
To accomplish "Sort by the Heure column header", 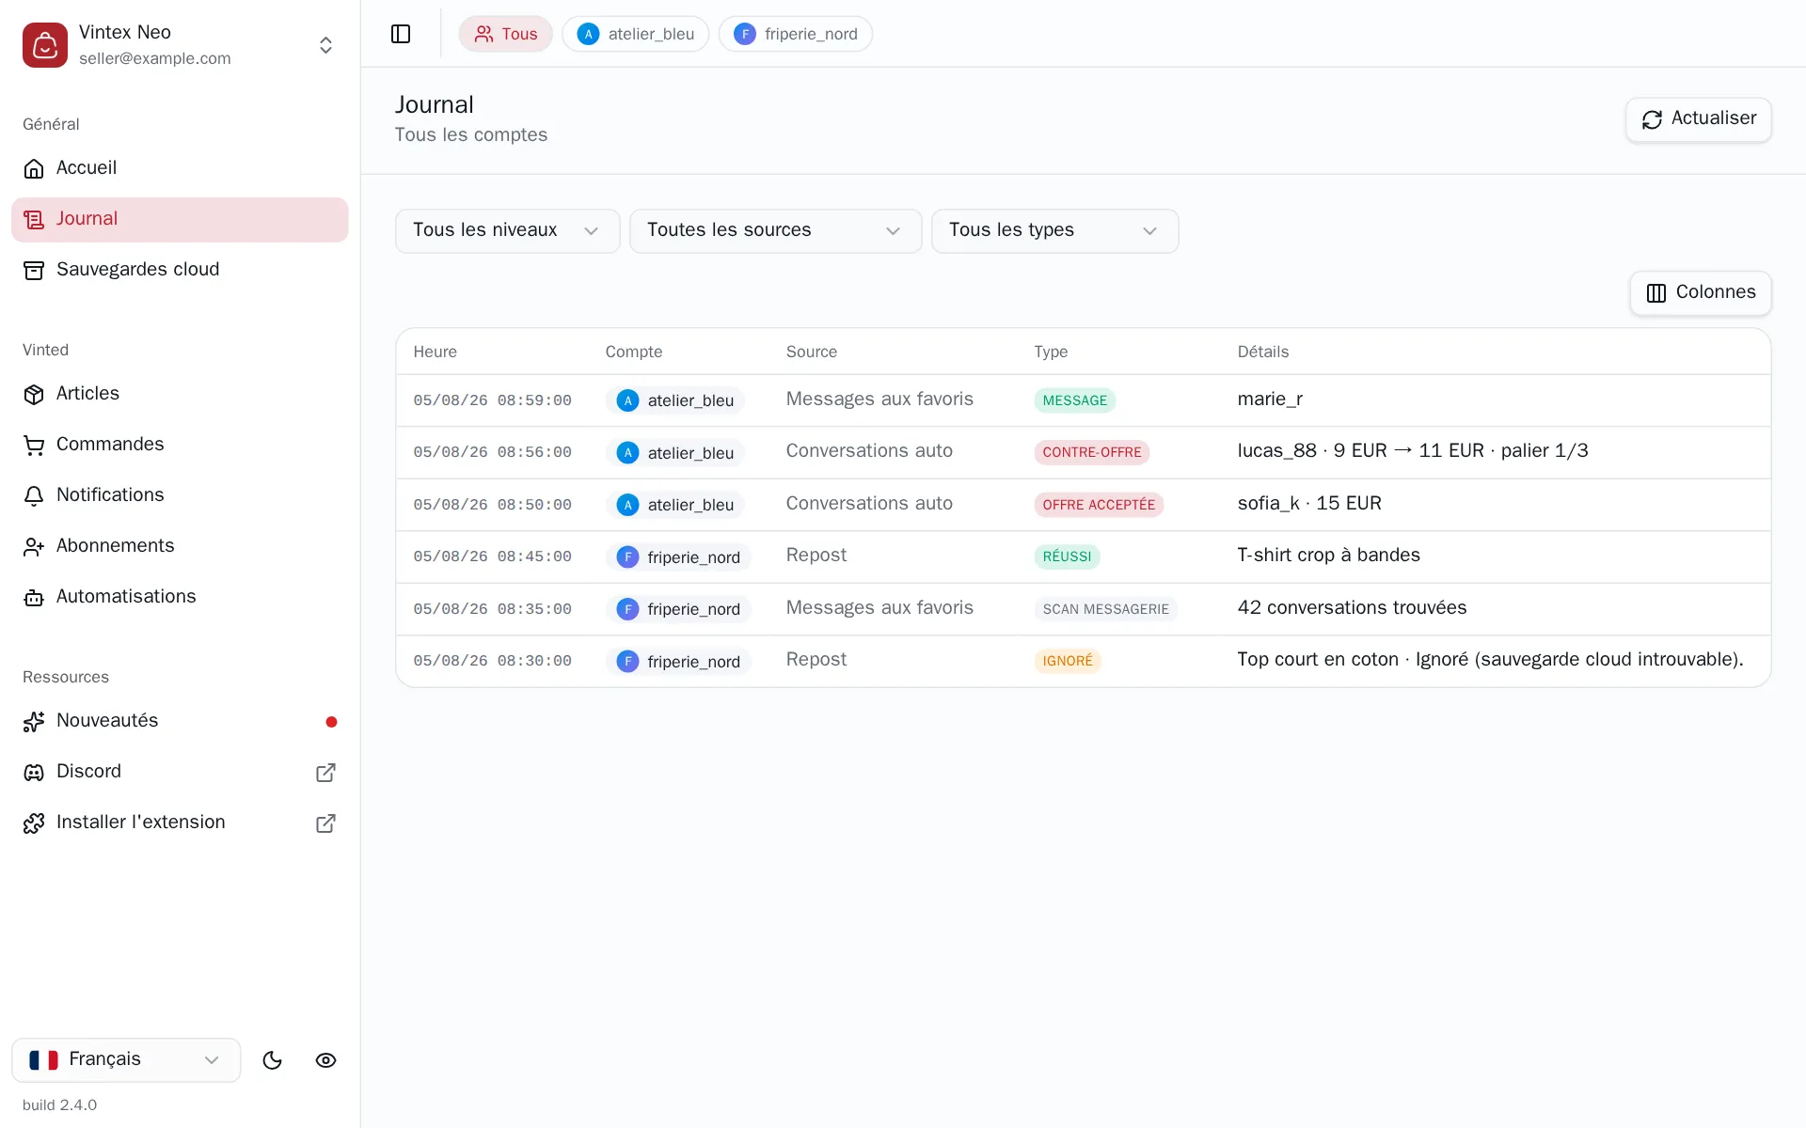I will 435,352.
